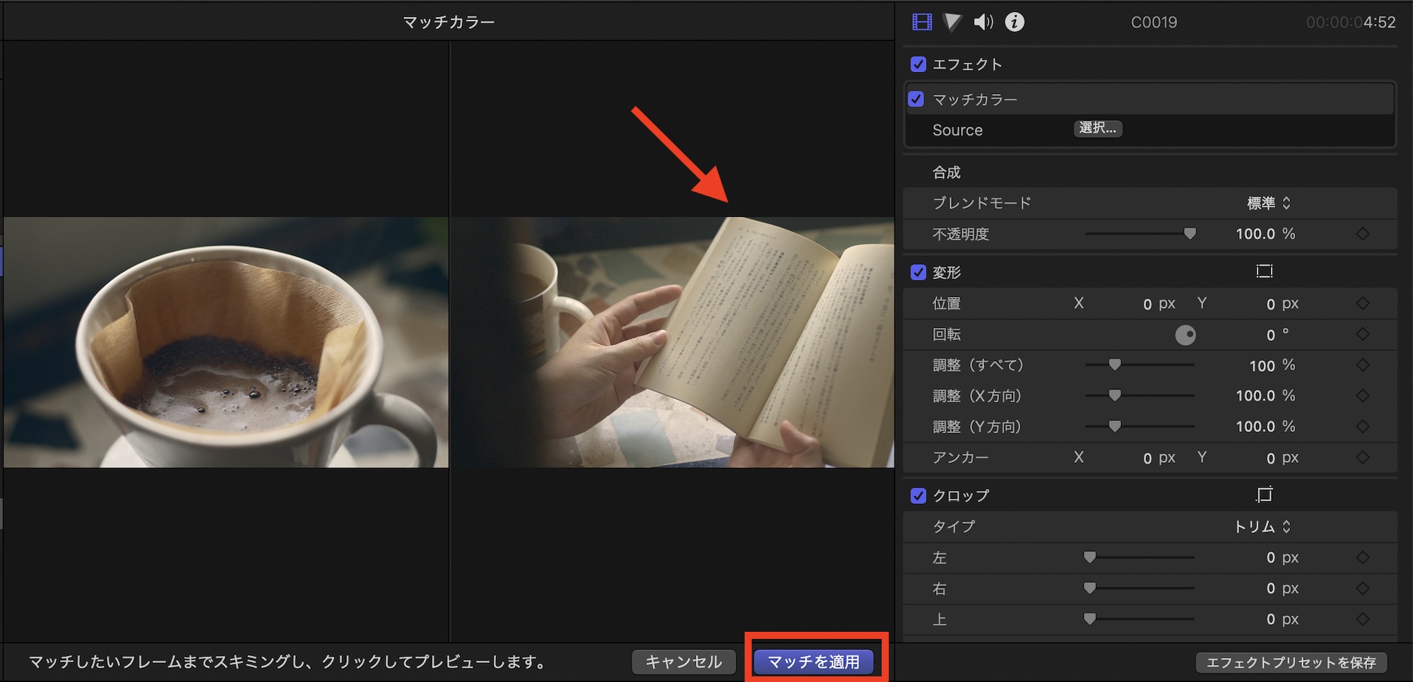Click the 変形 on-screen transform control icon
This screenshot has height=682, width=1413.
coord(1265,271)
